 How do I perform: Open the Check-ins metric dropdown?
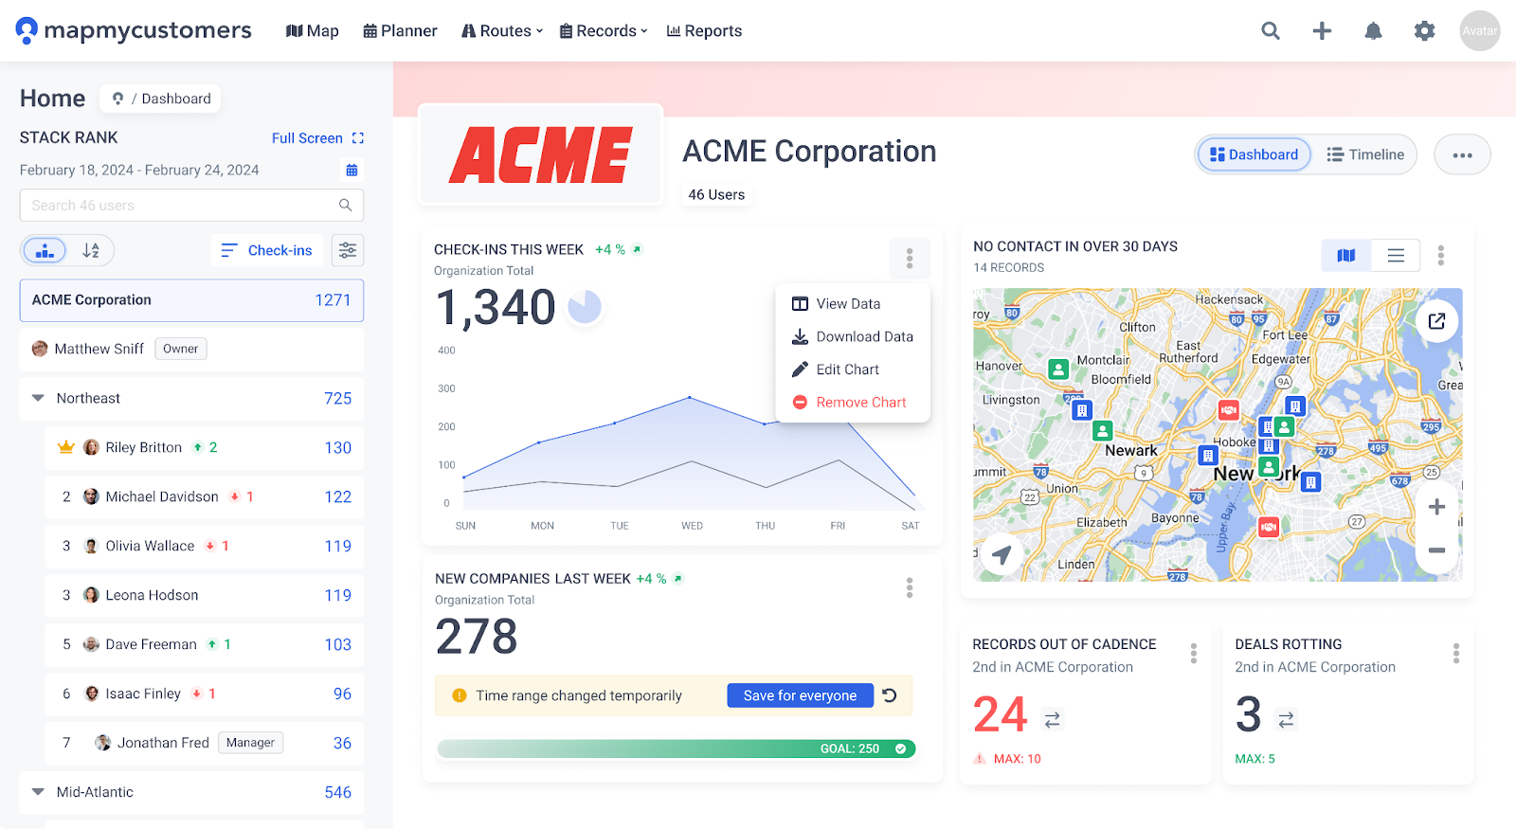pos(266,250)
